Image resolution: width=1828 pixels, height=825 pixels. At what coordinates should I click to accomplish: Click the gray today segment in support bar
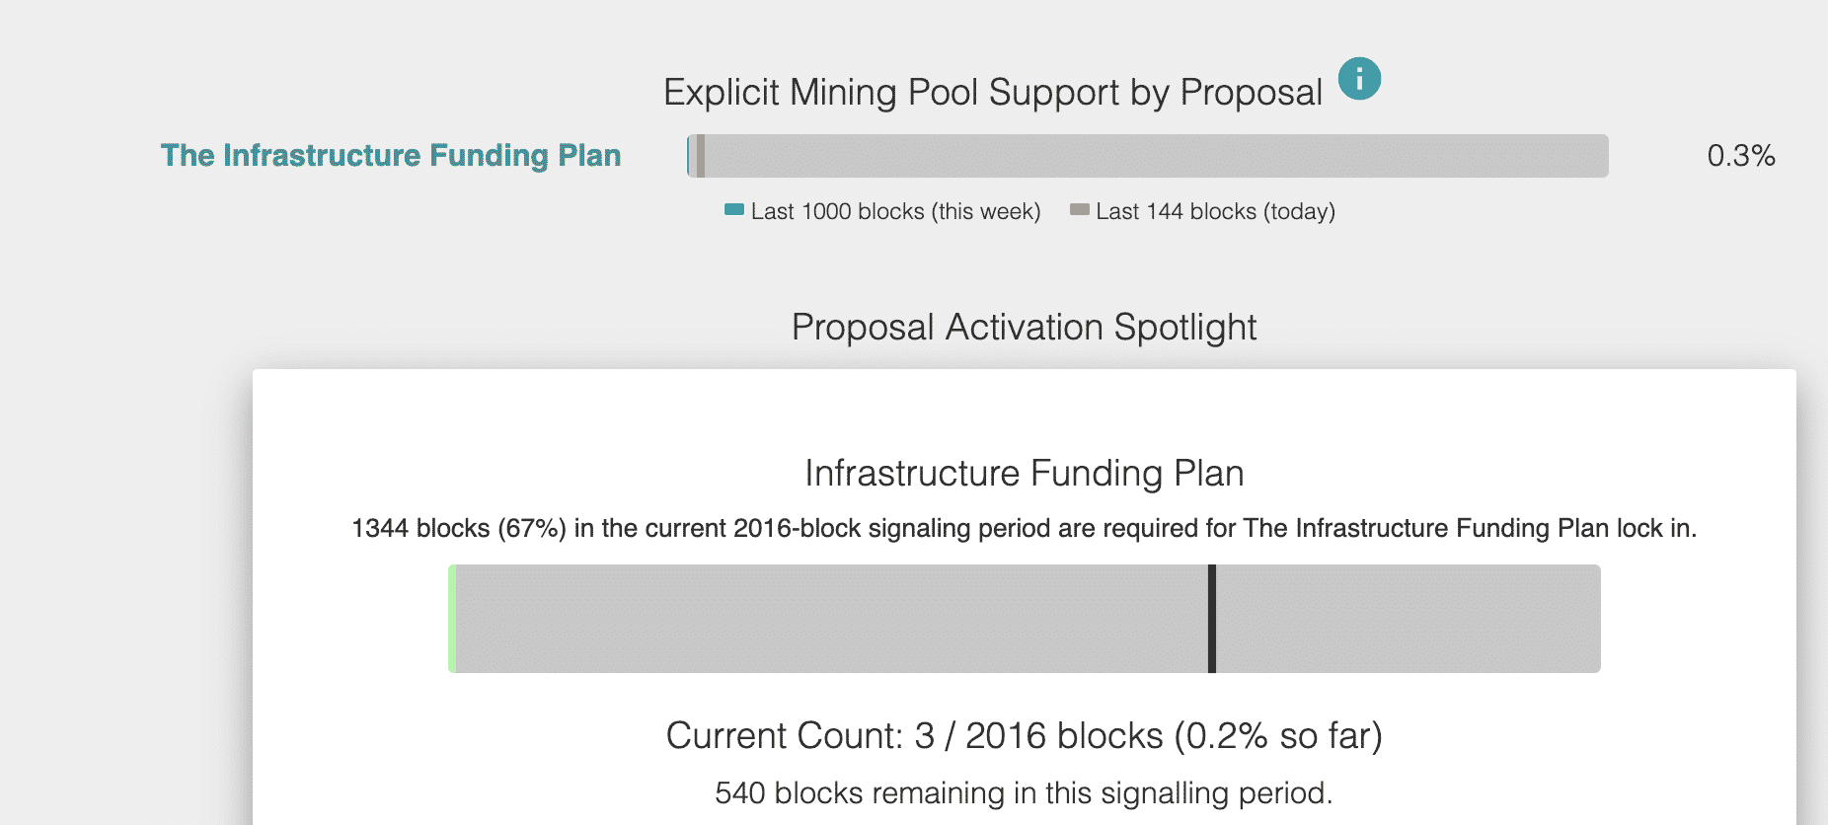pos(700,156)
